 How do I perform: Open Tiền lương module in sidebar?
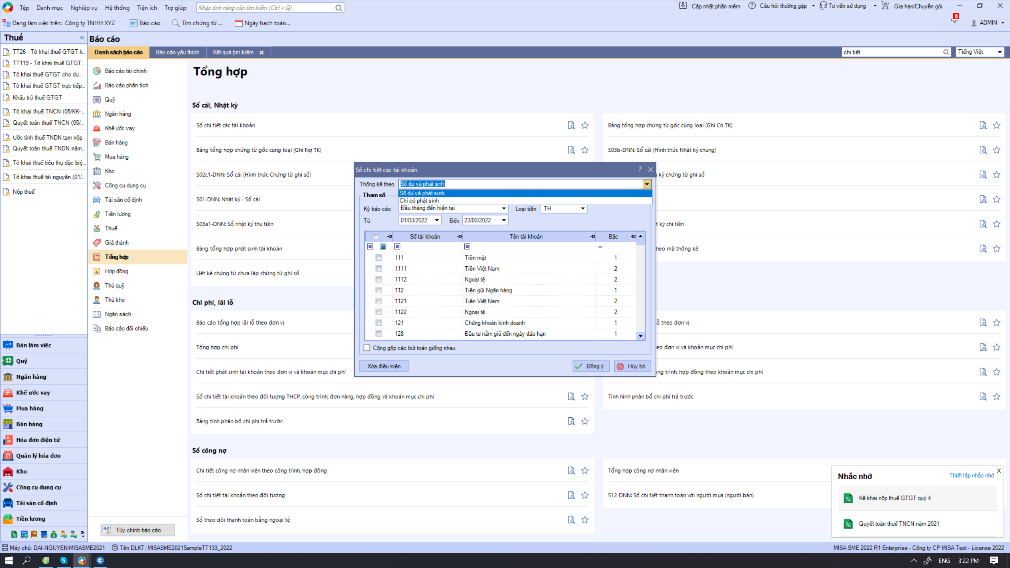(x=43, y=519)
